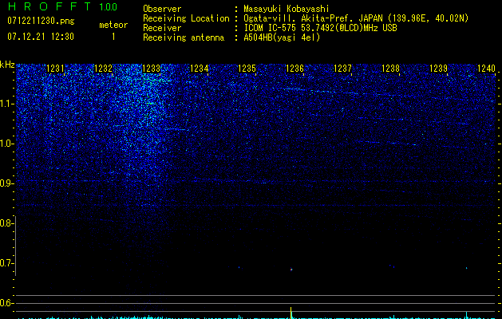The image size is (502, 319).
Task: Click the Ogata-vill. Akita-Pref. JAPAN location text
Action: pos(356,18)
